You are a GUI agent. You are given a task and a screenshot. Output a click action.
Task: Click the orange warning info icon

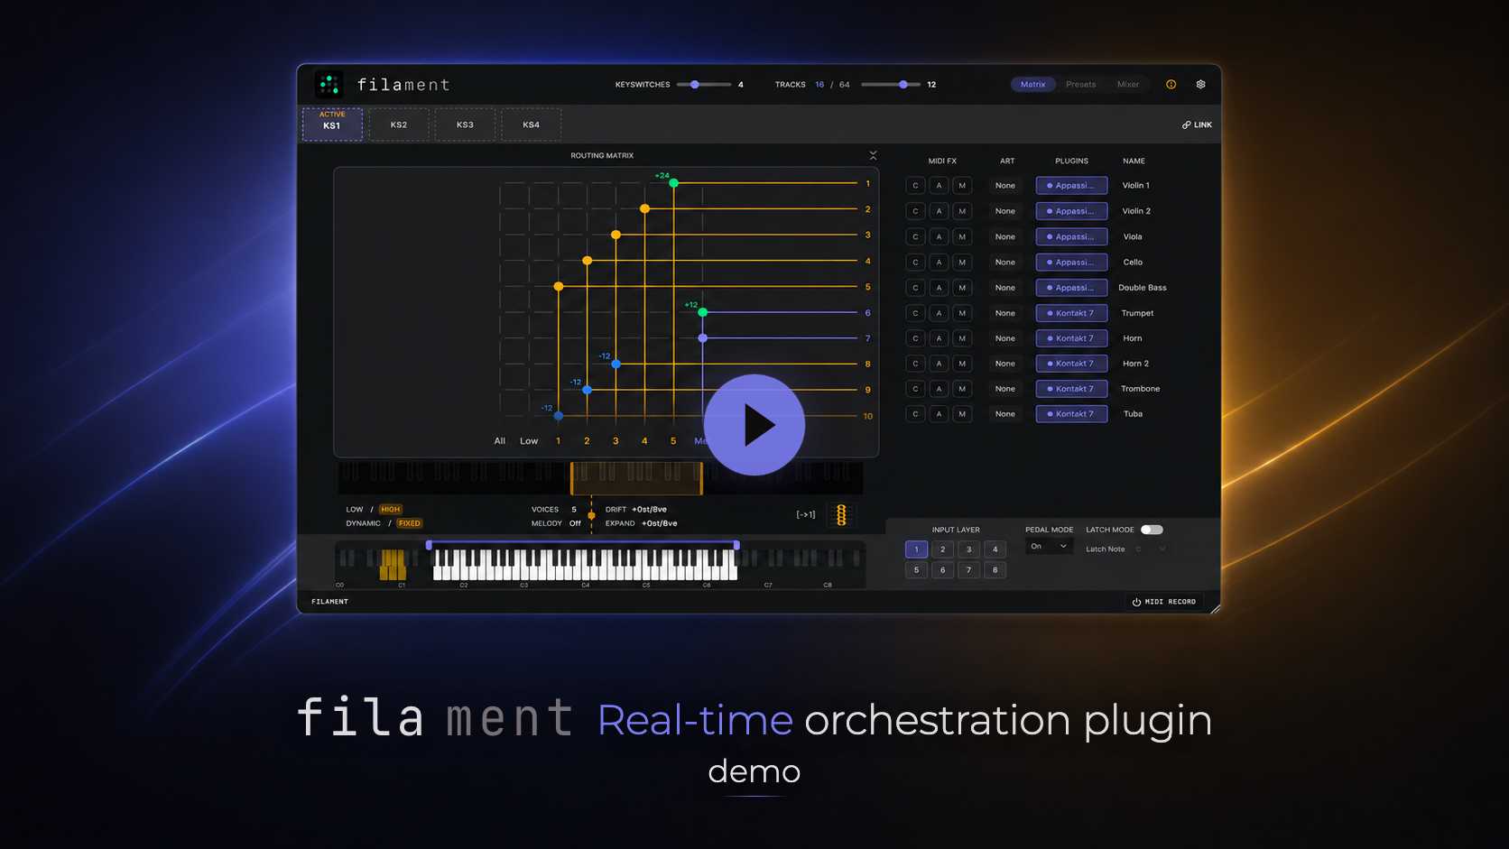click(x=1171, y=84)
